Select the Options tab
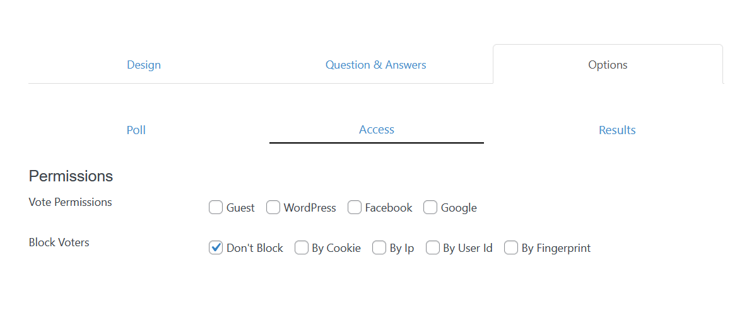The height and width of the screenshot is (318, 754). click(x=608, y=65)
